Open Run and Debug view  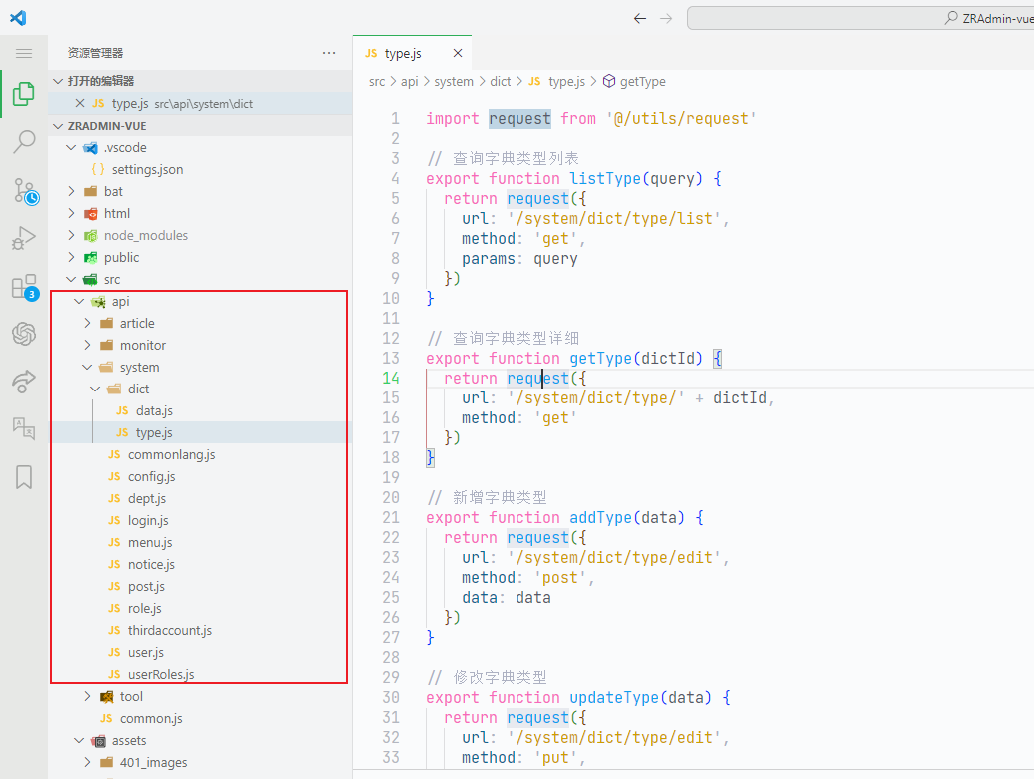[24, 238]
